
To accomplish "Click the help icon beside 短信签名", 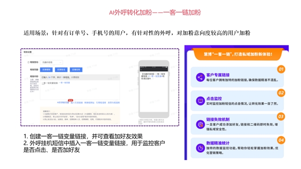I will coord(28,62).
